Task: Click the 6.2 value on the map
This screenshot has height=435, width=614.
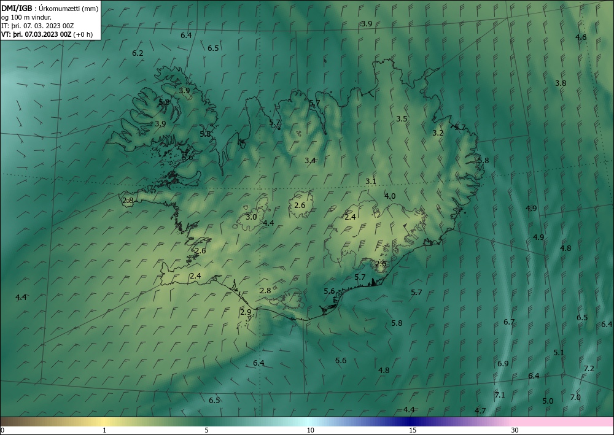Action: (138, 53)
